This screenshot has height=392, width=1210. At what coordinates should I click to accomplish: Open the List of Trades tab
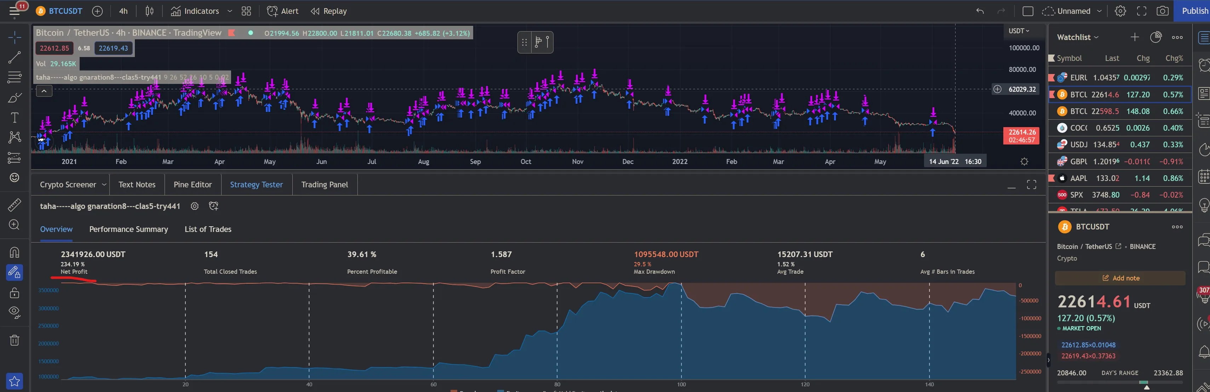[208, 229]
